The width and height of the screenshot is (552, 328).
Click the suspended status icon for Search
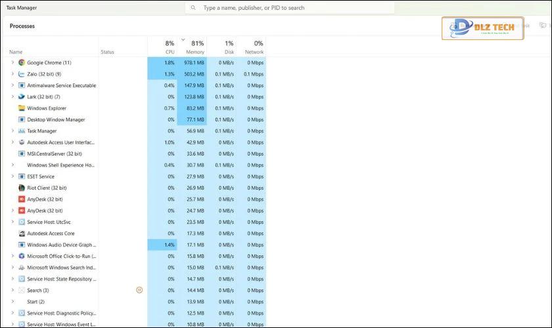(x=139, y=290)
